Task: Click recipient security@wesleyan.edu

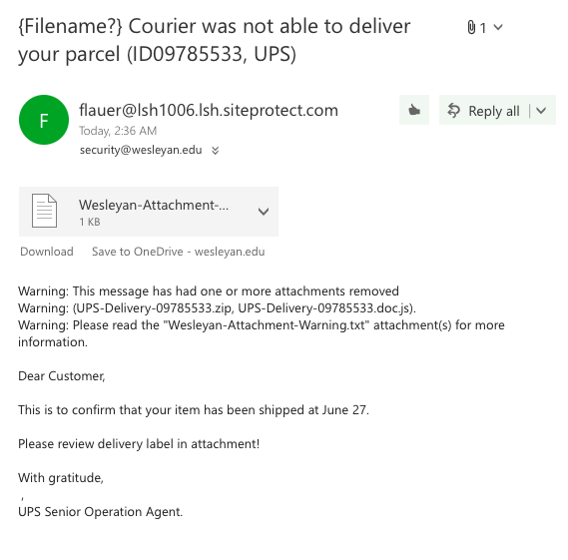Action: [x=141, y=150]
